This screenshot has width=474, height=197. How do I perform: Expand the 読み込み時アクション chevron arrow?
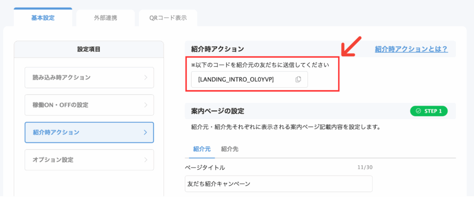click(145, 78)
